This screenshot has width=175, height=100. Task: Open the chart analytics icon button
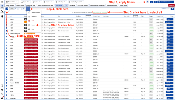pos(151,2)
